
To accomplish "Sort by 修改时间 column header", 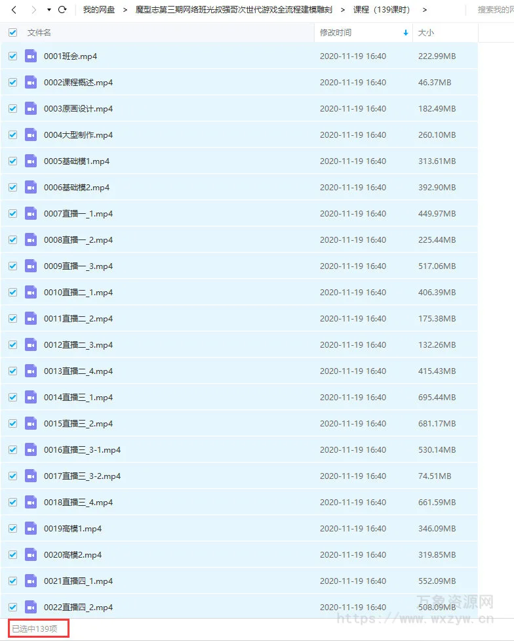I will pos(336,32).
